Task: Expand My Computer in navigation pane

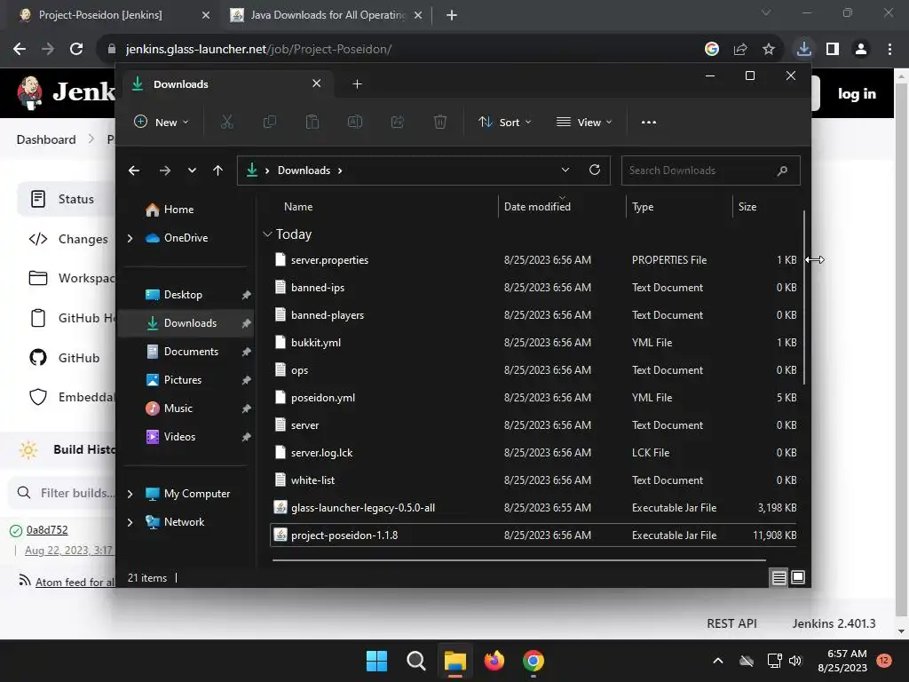Action: [x=130, y=494]
